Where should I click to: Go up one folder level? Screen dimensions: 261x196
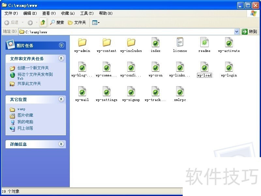click(x=43, y=22)
